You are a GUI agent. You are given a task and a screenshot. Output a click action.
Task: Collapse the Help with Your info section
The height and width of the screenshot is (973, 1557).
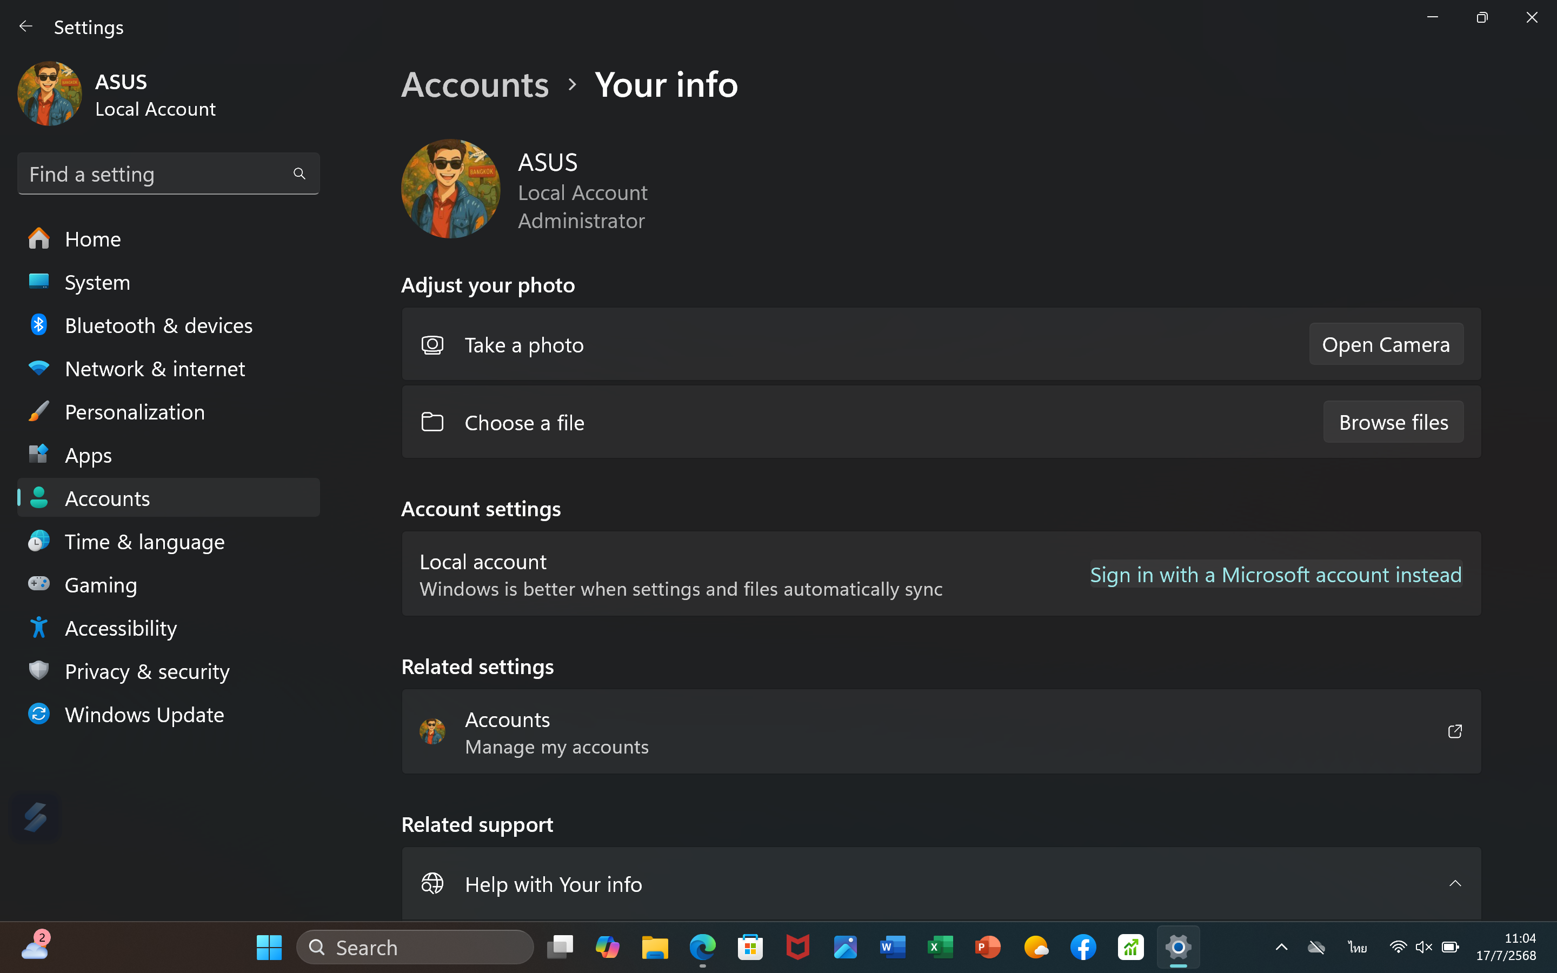tap(1455, 884)
